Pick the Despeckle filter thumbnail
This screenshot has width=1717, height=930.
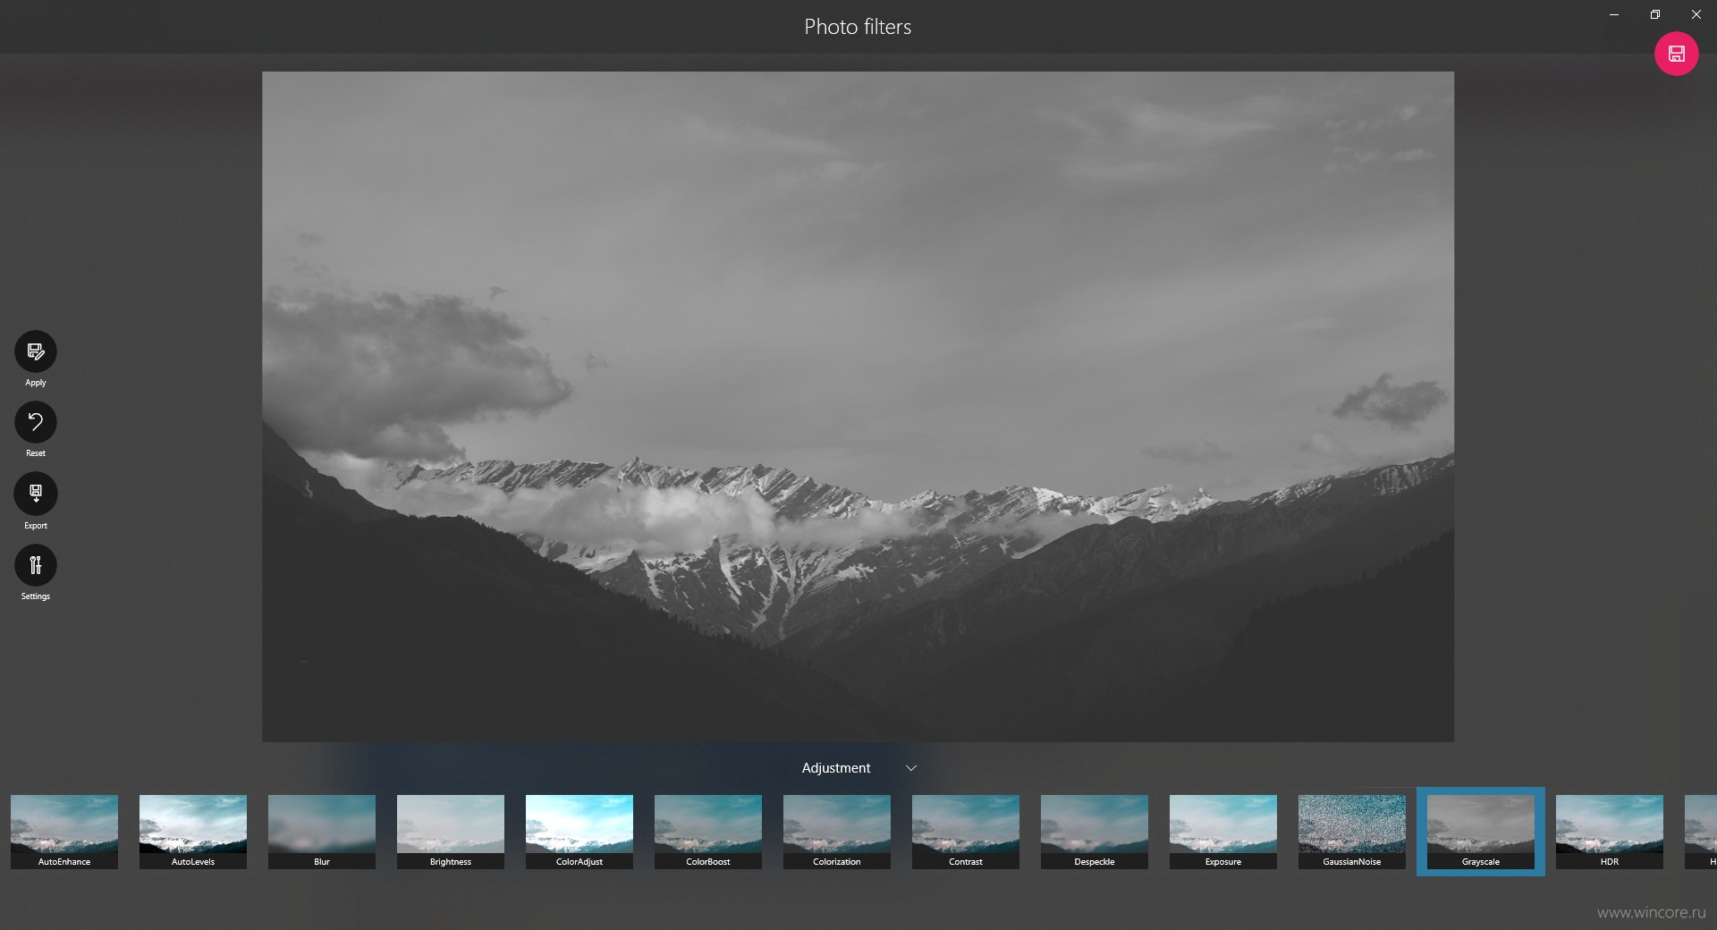point(1095,832)
